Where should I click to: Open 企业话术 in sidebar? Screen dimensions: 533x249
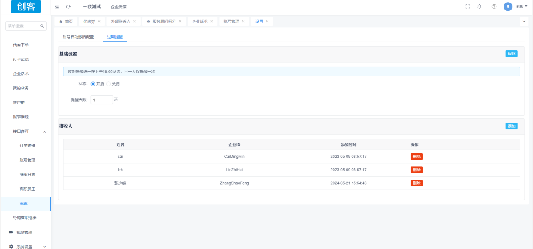21,74
